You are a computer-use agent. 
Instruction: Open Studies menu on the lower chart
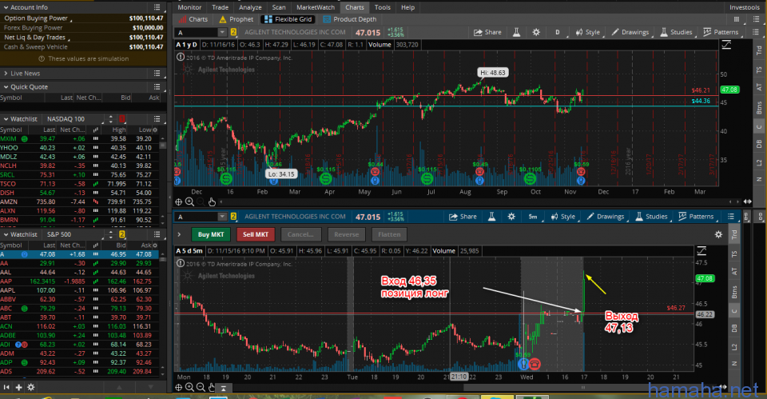pyautogui.click(x=651, y=217)
